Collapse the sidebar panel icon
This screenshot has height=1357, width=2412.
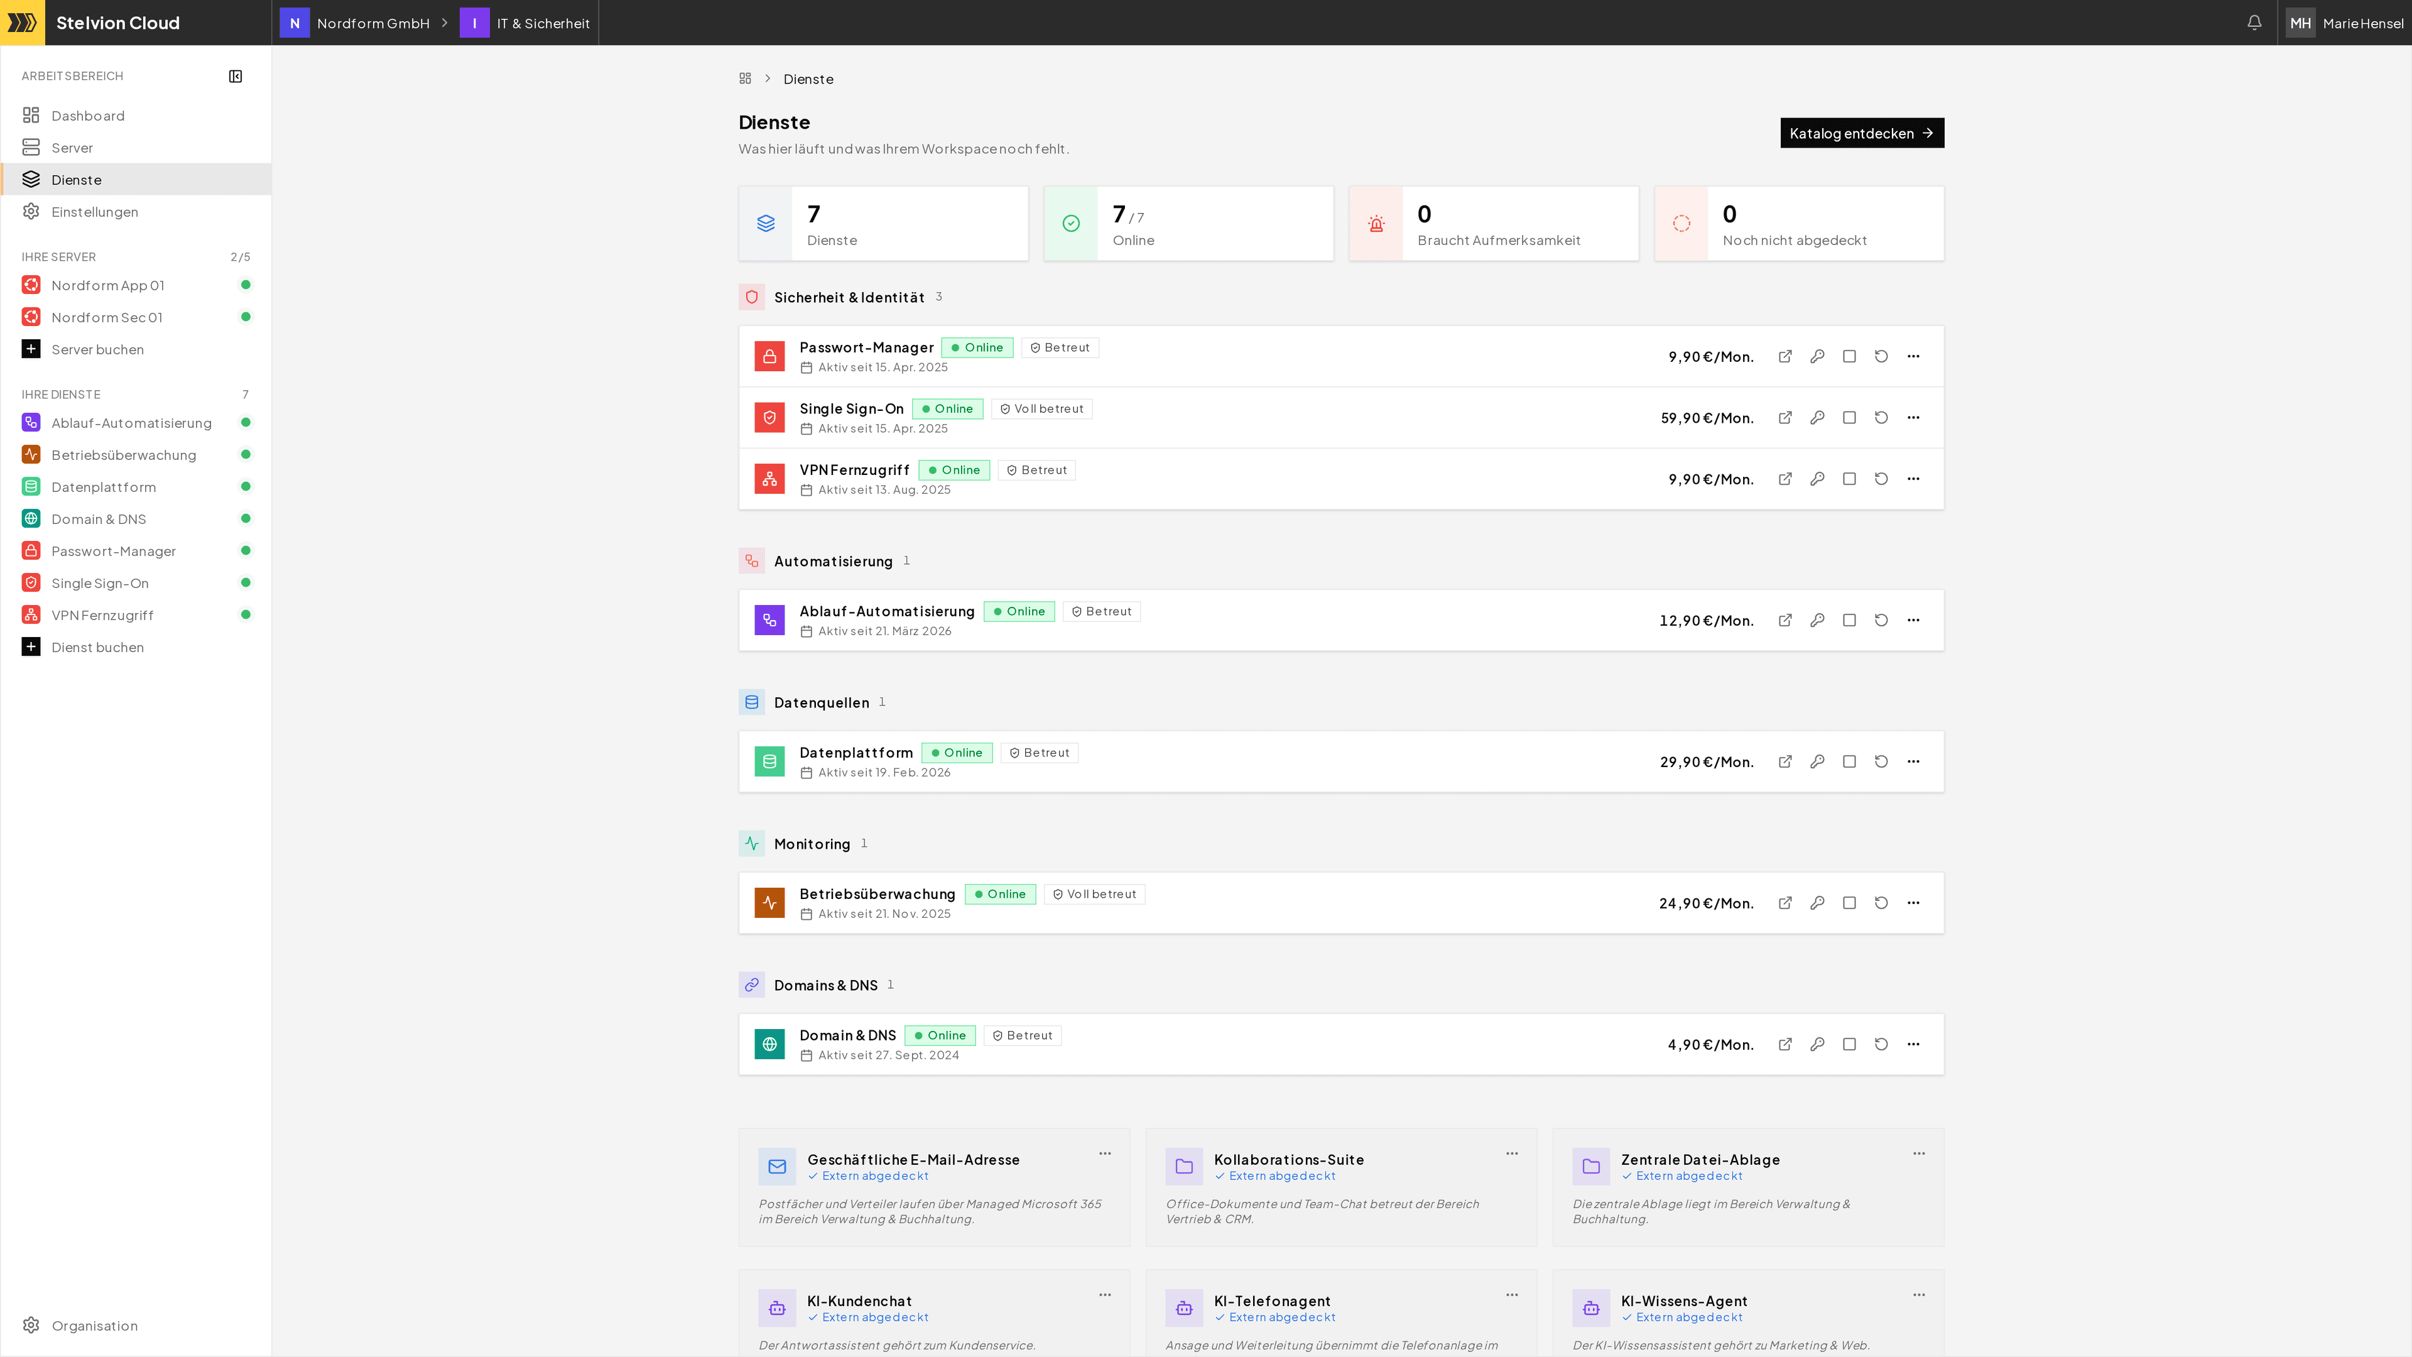click(235, 76)
